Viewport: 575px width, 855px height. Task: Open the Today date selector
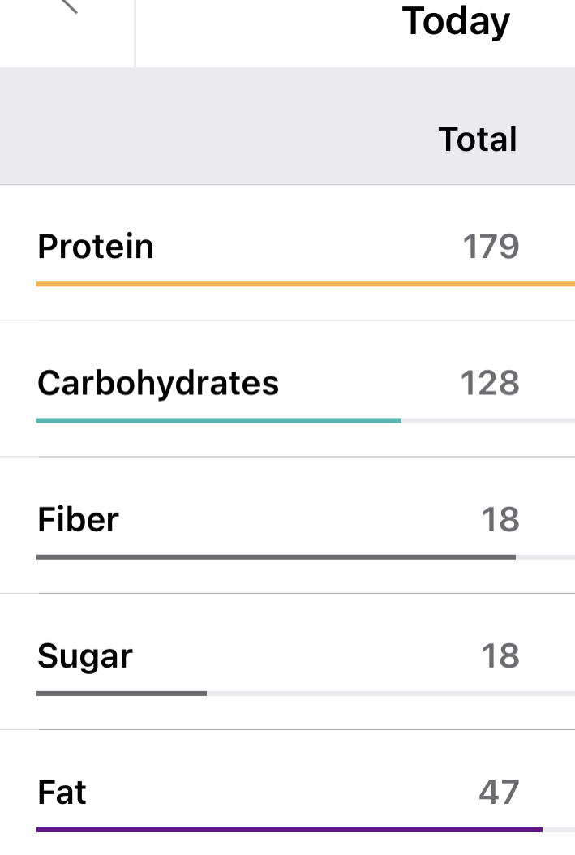[456, 21]
